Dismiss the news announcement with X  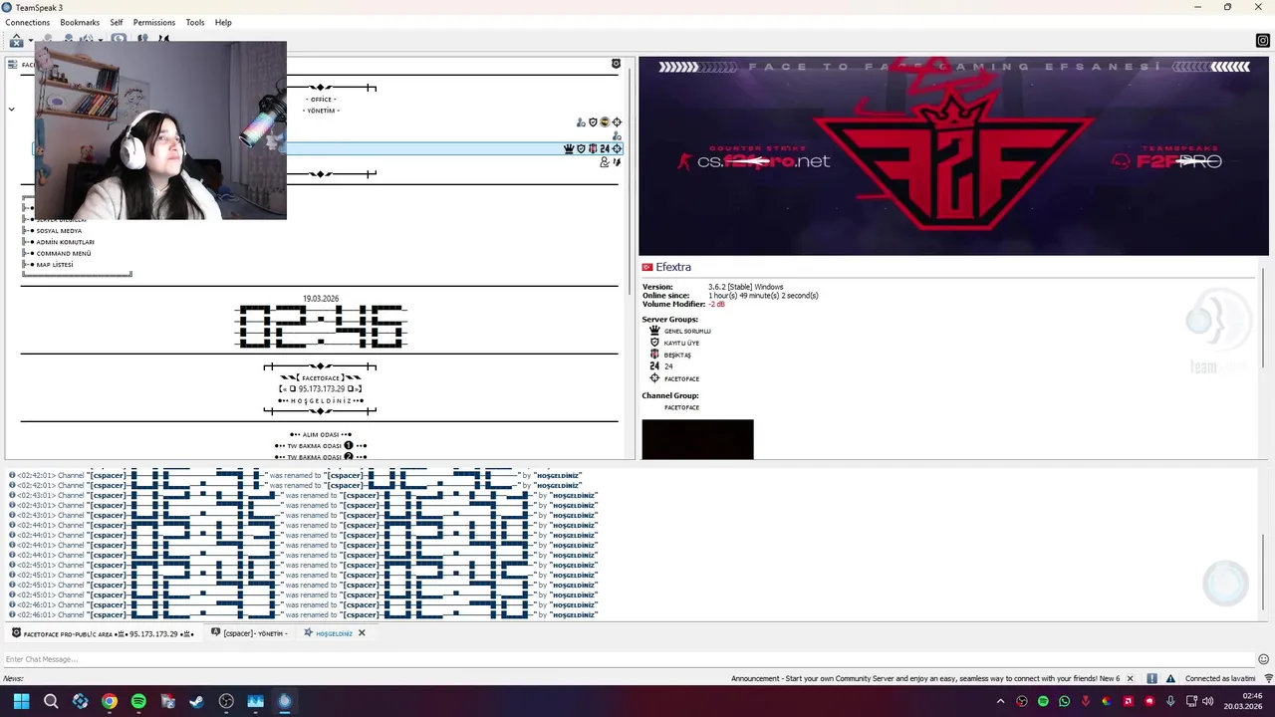click(1130, 679)
